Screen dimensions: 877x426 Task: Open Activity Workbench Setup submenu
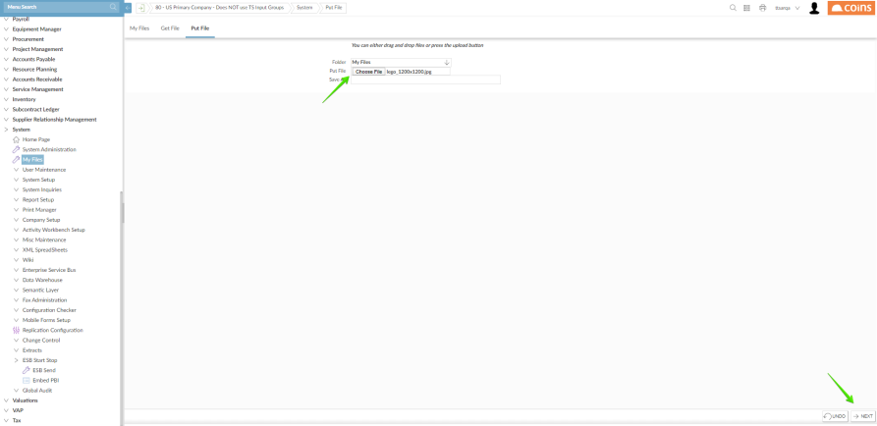coord(54,230)
